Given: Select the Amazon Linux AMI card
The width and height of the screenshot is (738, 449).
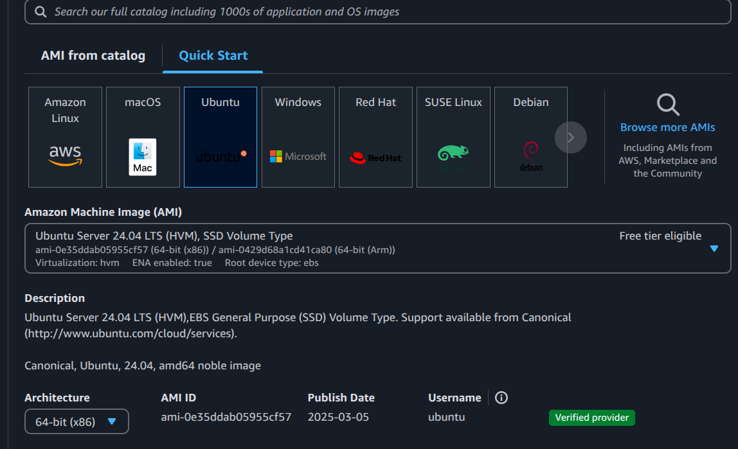Looking at the screenshot, I should [65, 137].
